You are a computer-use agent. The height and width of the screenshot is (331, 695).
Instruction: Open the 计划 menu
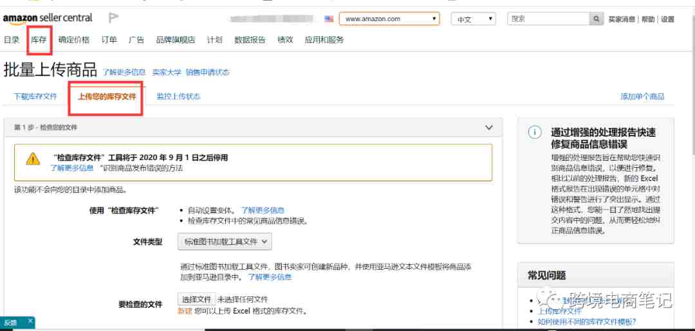click(214, 40)
